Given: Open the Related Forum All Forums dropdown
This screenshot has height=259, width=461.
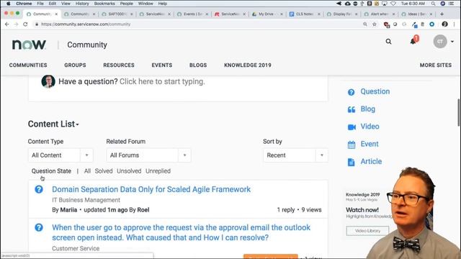Looking at the screenshot, I should coord(148,155).
